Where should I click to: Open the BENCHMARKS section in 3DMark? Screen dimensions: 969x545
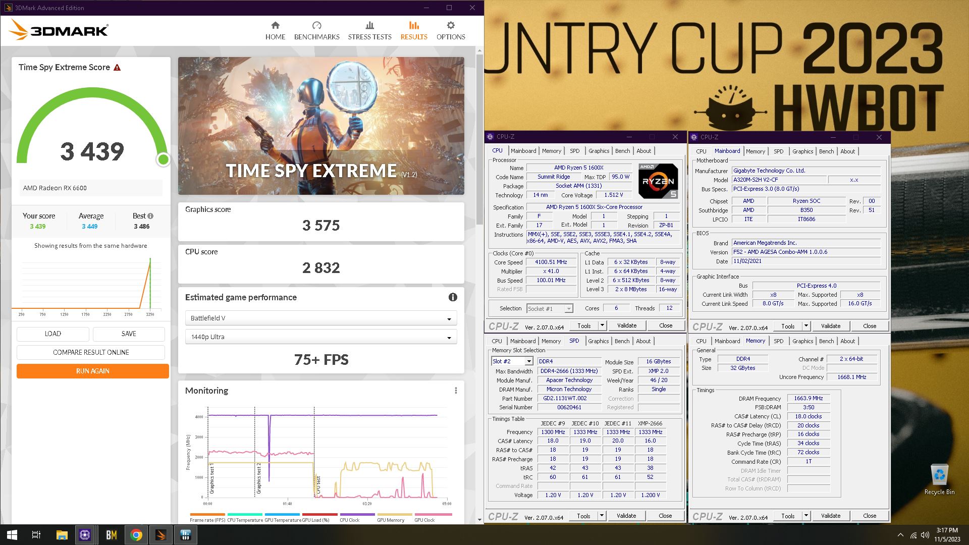click(316, 31)
